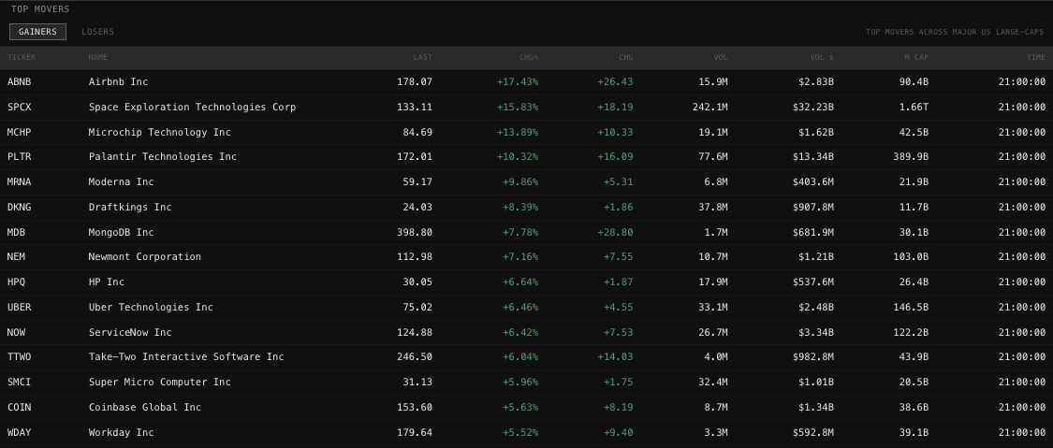Viewport: 1053px width, 448px height.
Task: Click the $1.62B dollar volume
Action: click(816, 132)
